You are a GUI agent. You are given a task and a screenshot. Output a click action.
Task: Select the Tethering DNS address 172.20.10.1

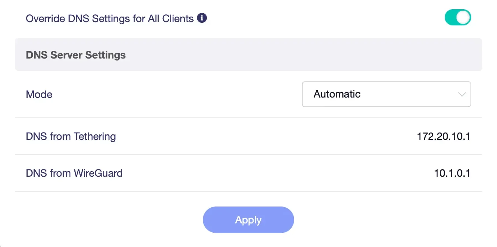[x=444, y=137]
